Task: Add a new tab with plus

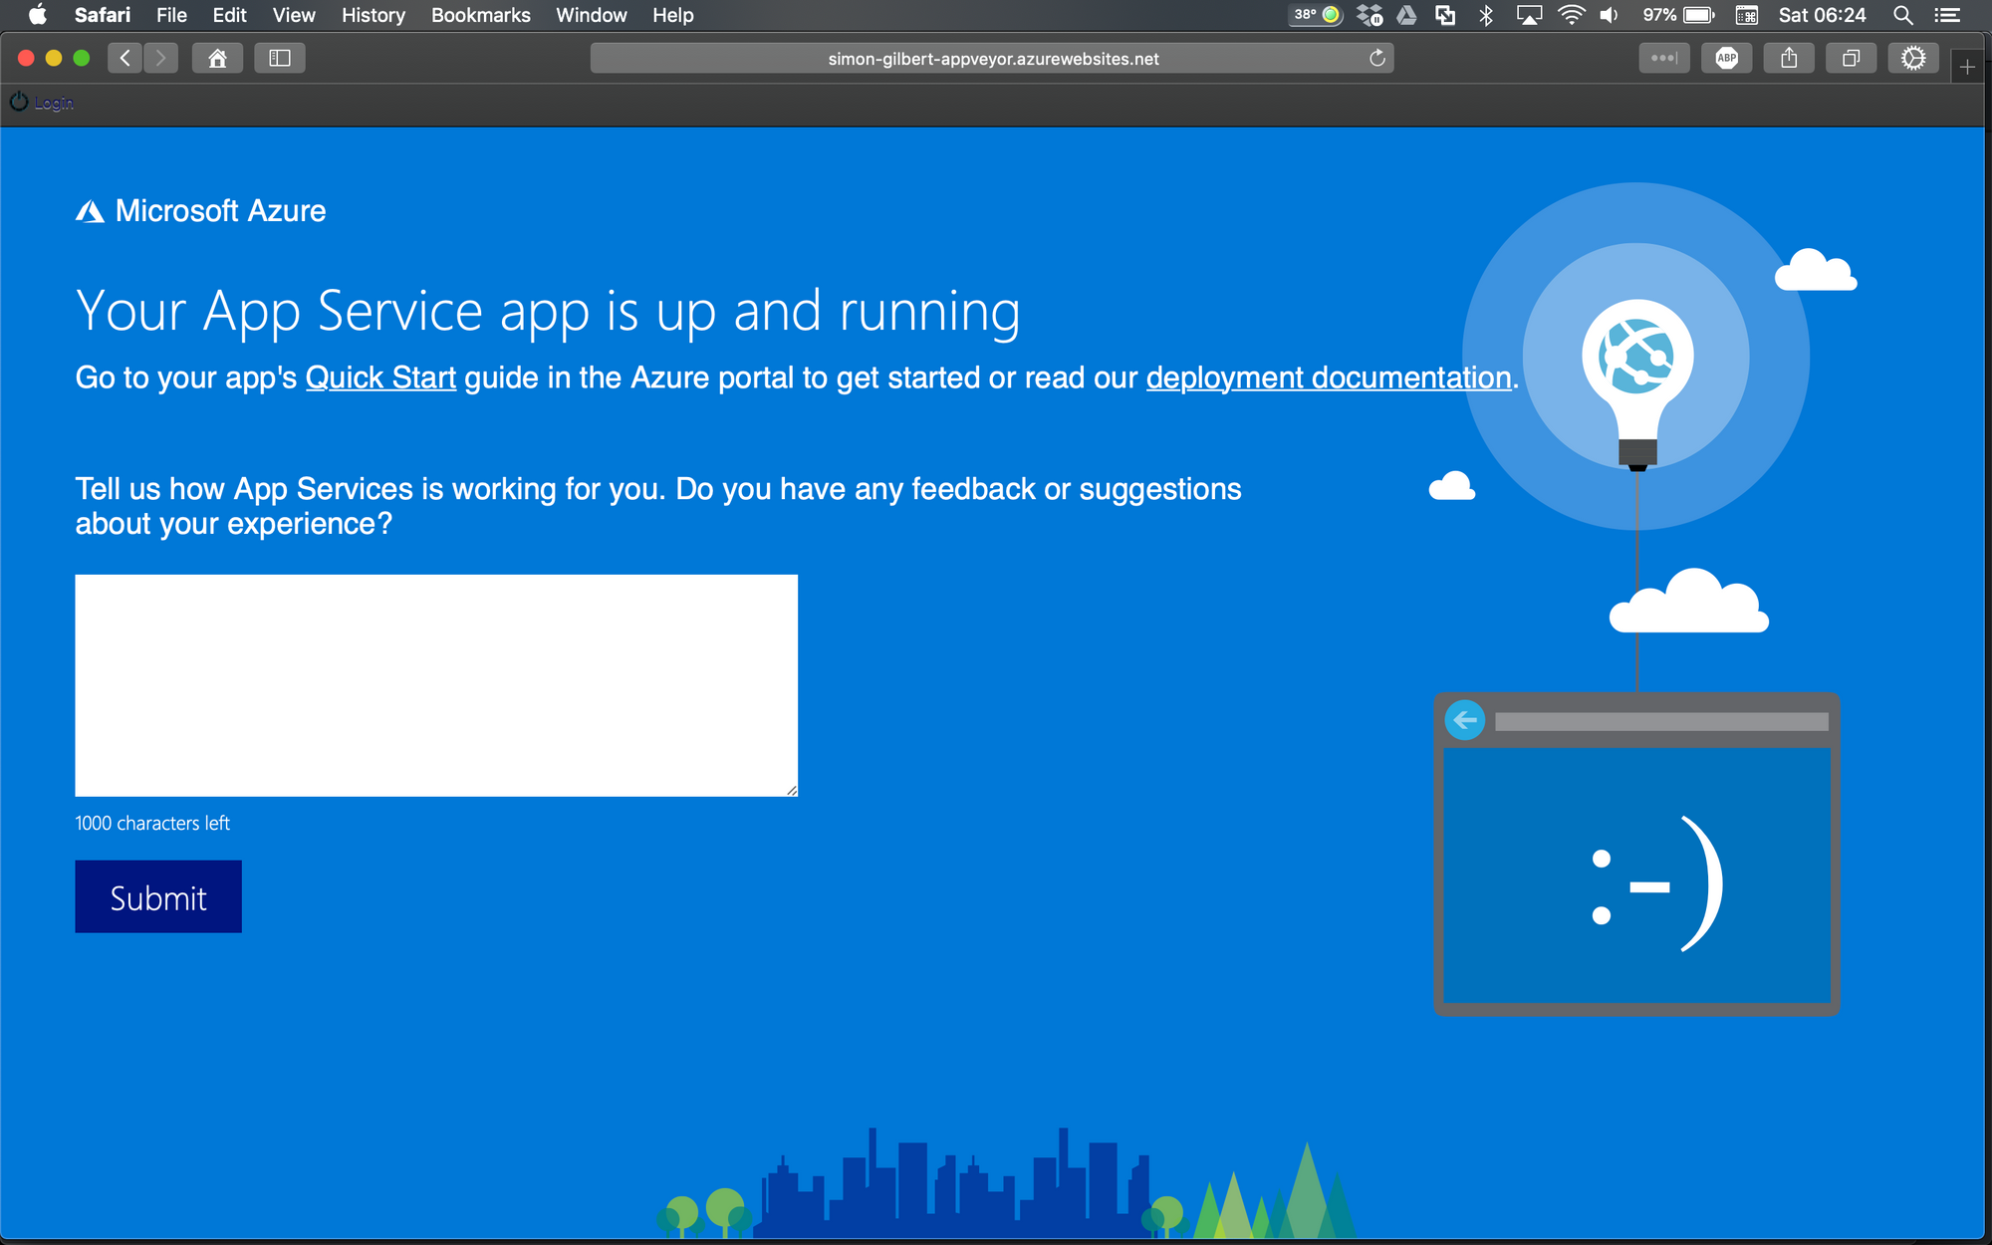Action: pyautogui.click(x=1967, y=67)
